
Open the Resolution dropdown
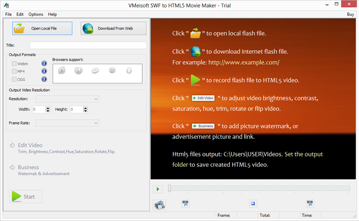67,99
